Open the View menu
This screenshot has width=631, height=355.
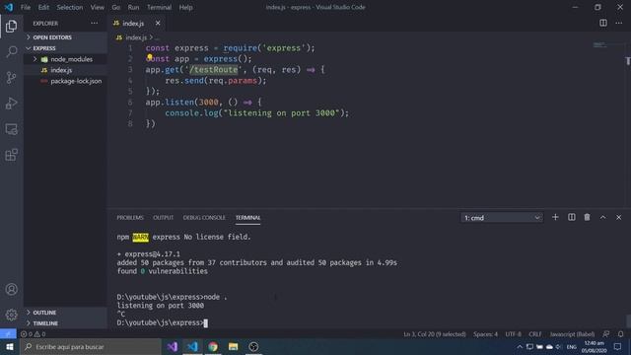[97, 7]
